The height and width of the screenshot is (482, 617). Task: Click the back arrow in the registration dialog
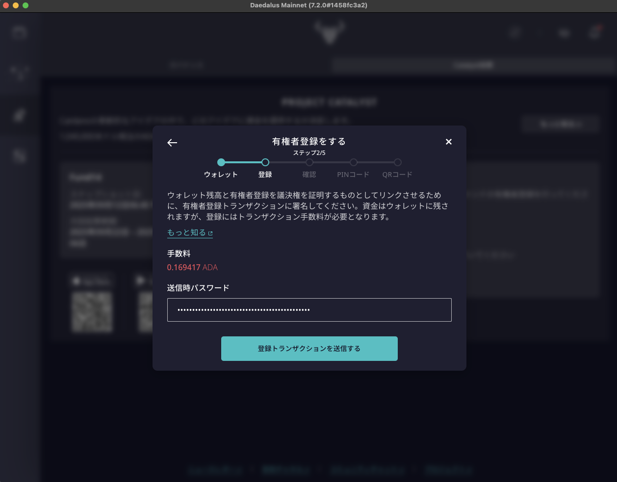(x=172, y=143)
